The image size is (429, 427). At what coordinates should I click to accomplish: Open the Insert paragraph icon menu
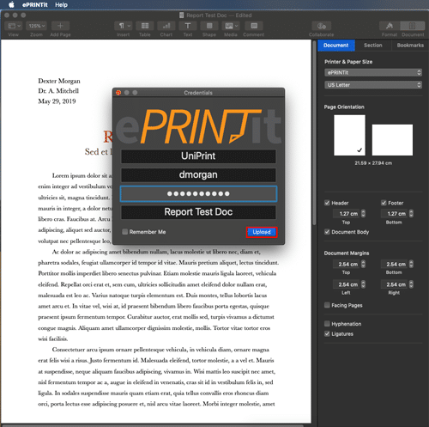pyautogui.click(x=124, y=26)
